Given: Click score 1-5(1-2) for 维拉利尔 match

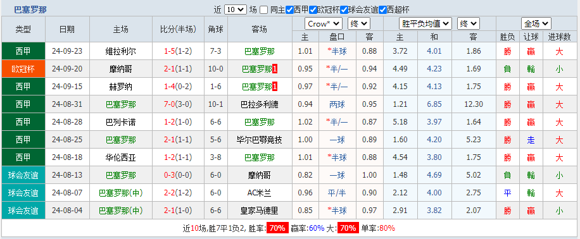Looking at the screenshot, I should point(178,51).
